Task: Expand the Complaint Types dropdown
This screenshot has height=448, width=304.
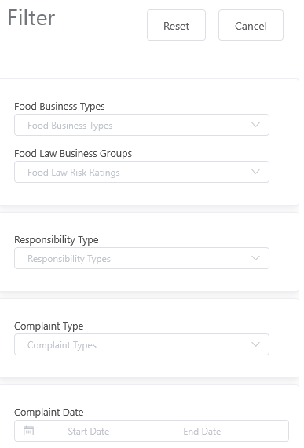Action: (141, 344)
